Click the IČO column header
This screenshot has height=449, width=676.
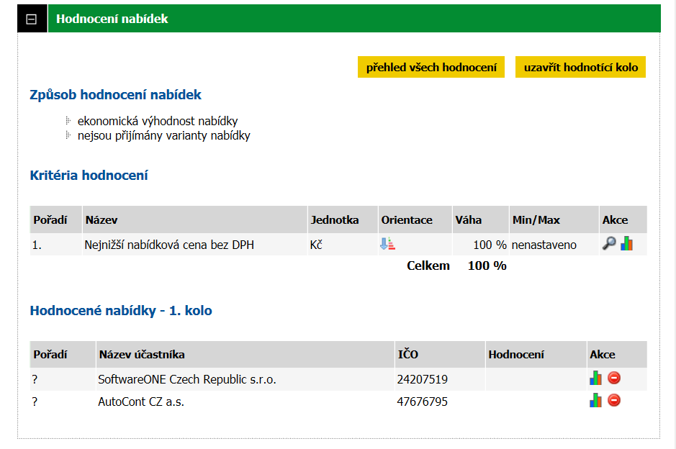coord(407,354)
